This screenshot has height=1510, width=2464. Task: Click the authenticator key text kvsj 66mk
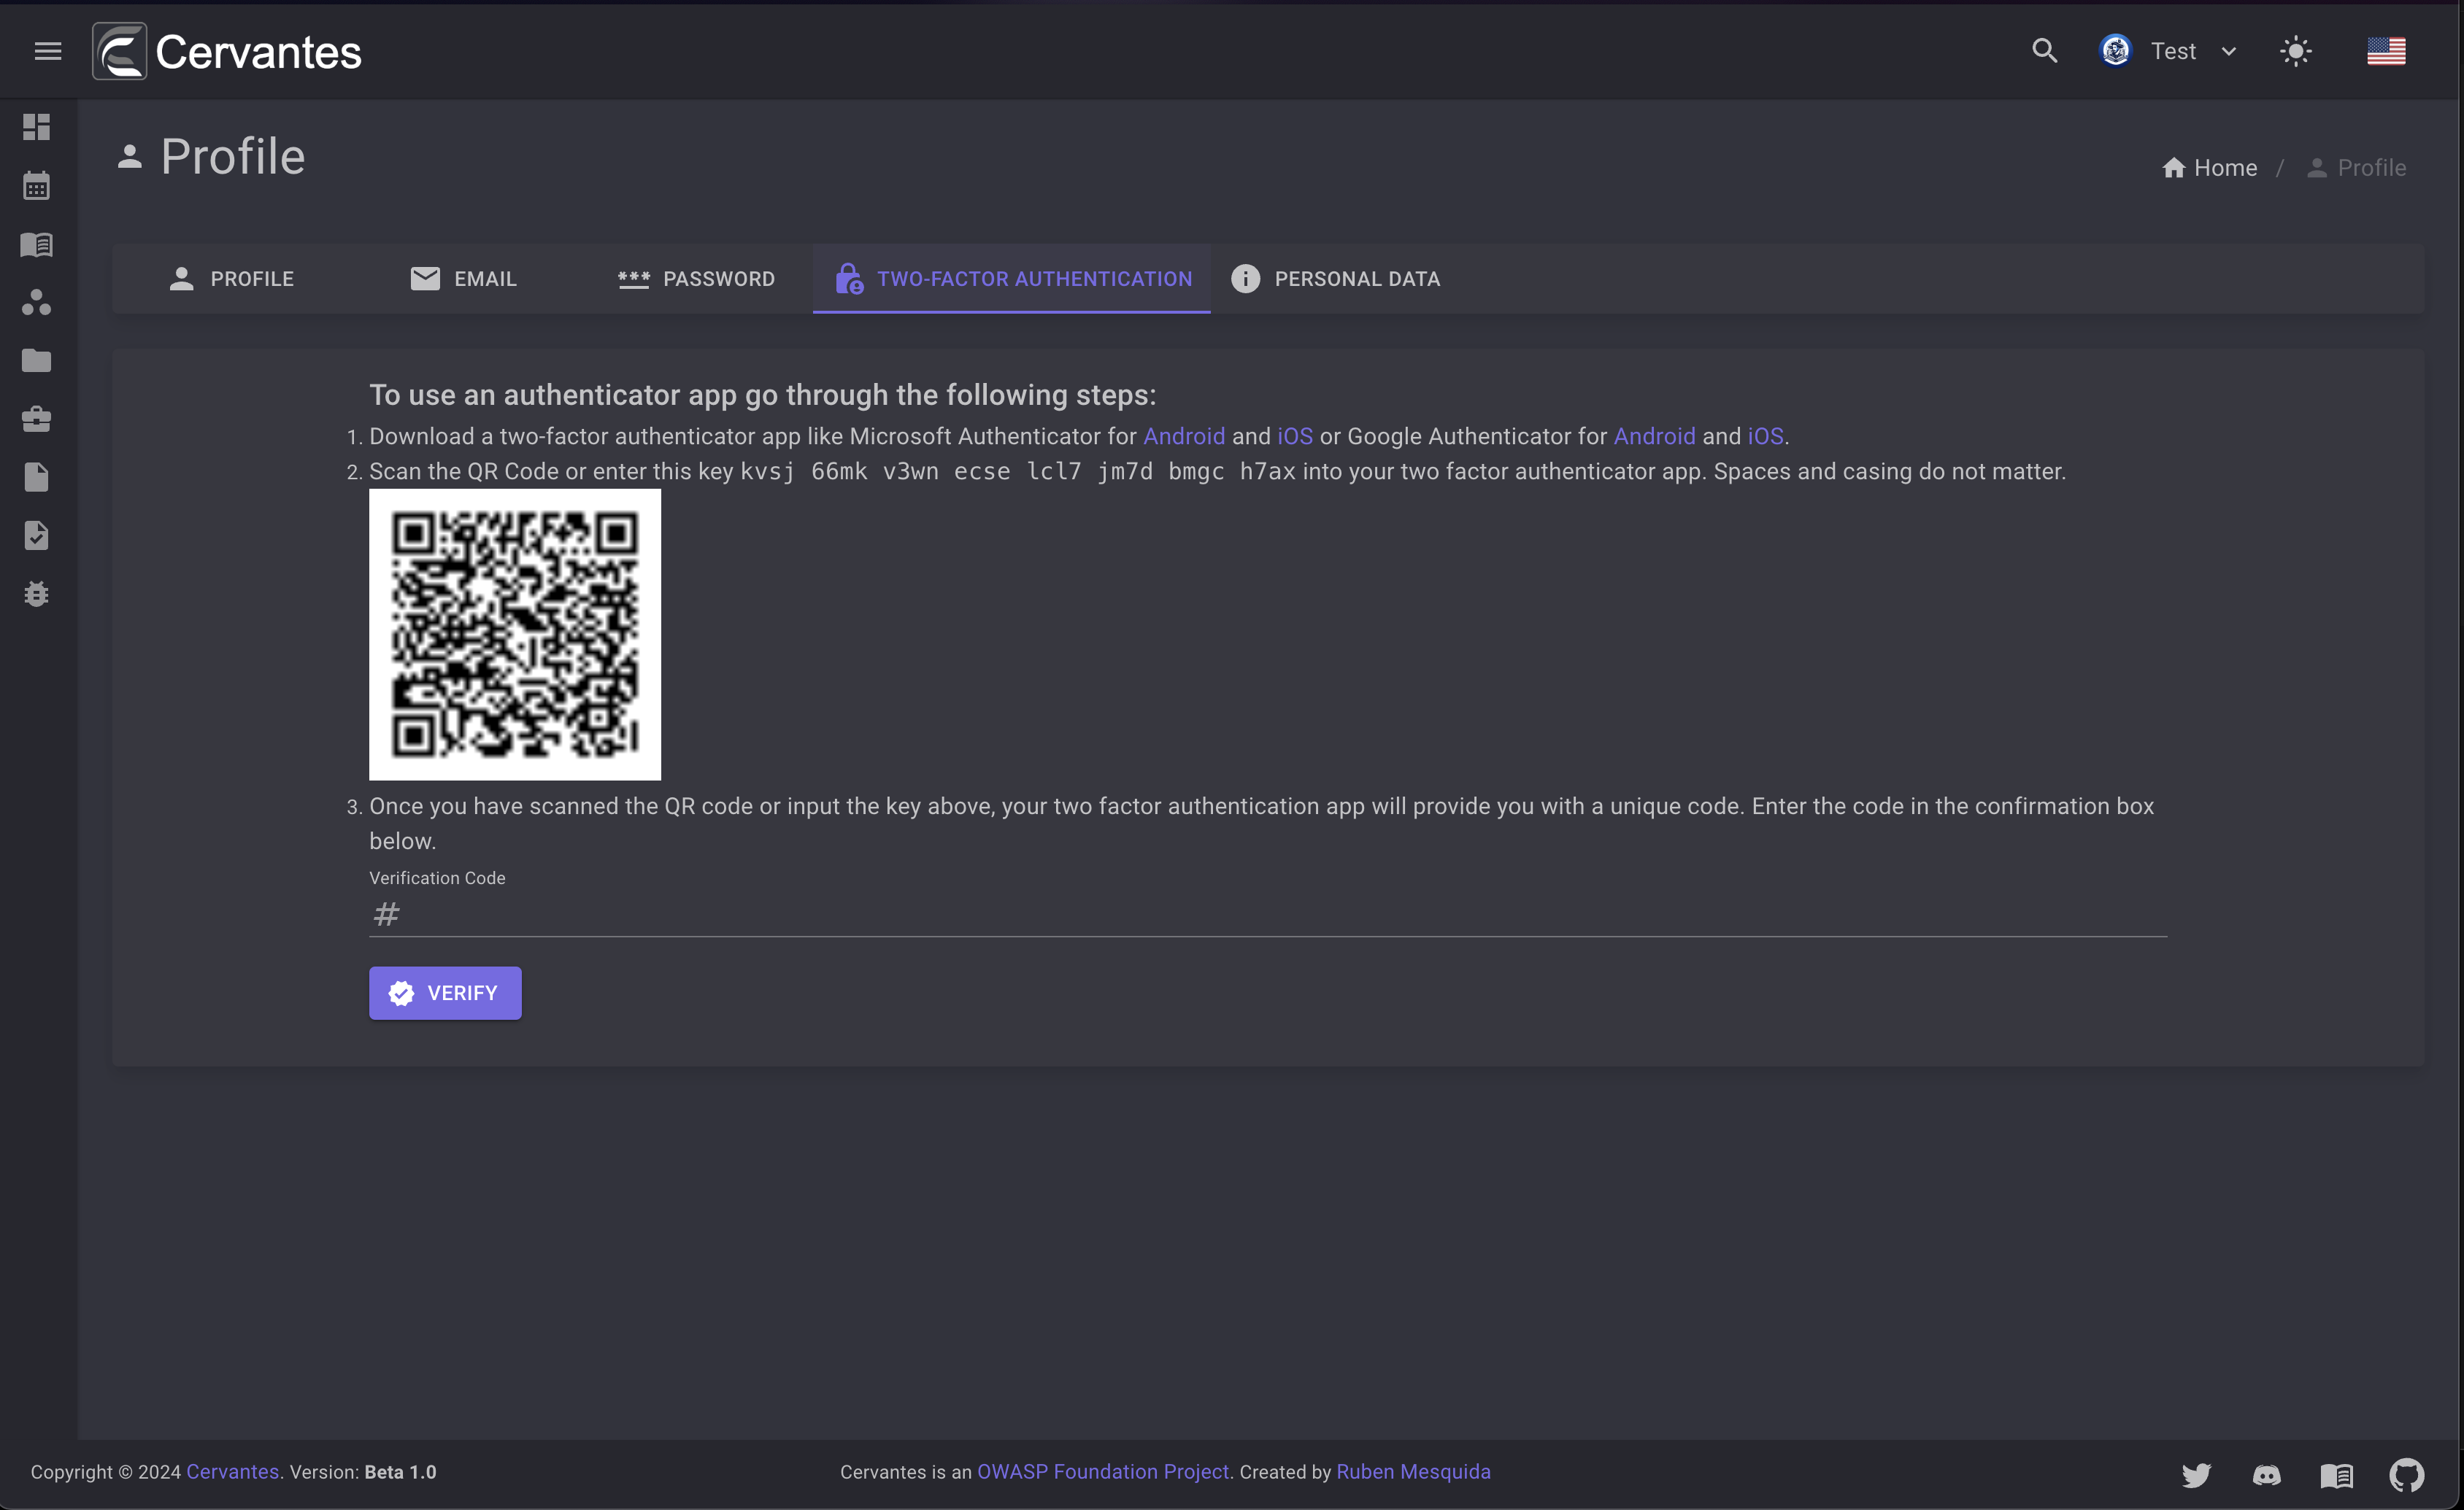pyautogui.click(x=803, y=472)
